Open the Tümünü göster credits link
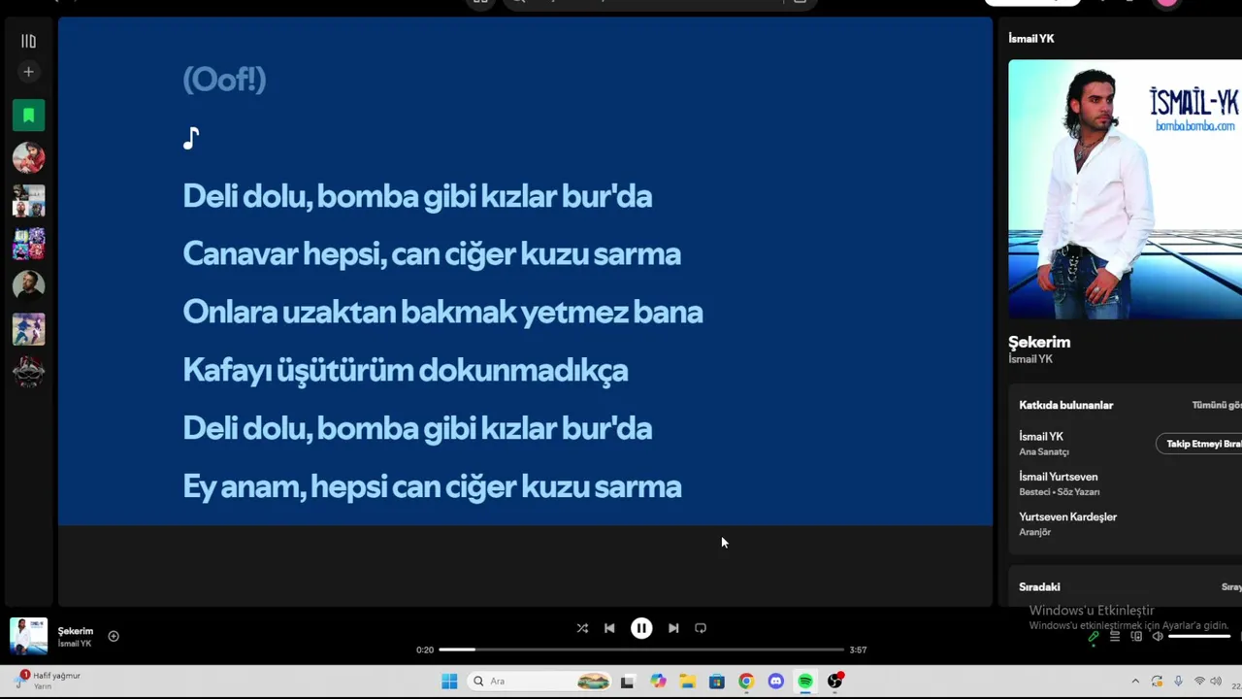Image resolution: width=1242 pixels, height=699 pixels. coord(1217,405)
